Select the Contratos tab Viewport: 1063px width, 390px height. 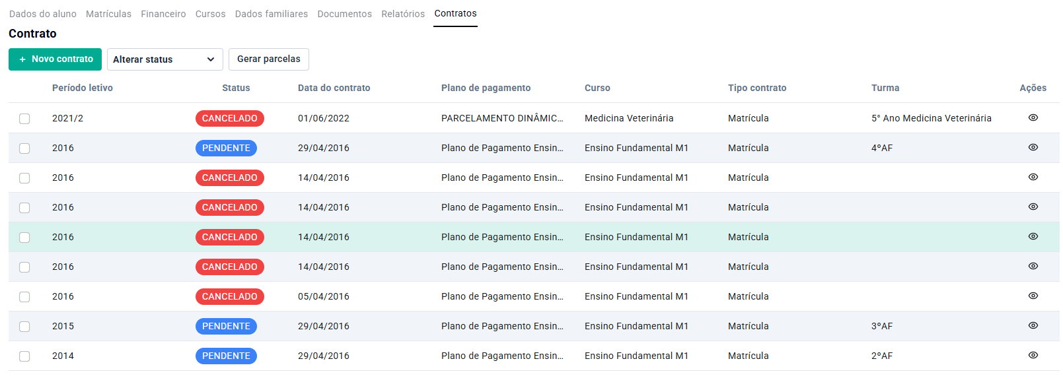tap(455, 14)
